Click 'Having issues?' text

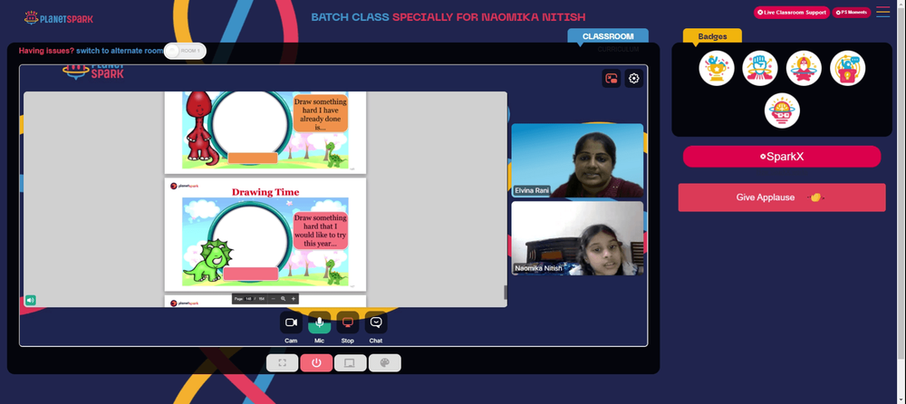pyautogui.click(x=46, y=51)
